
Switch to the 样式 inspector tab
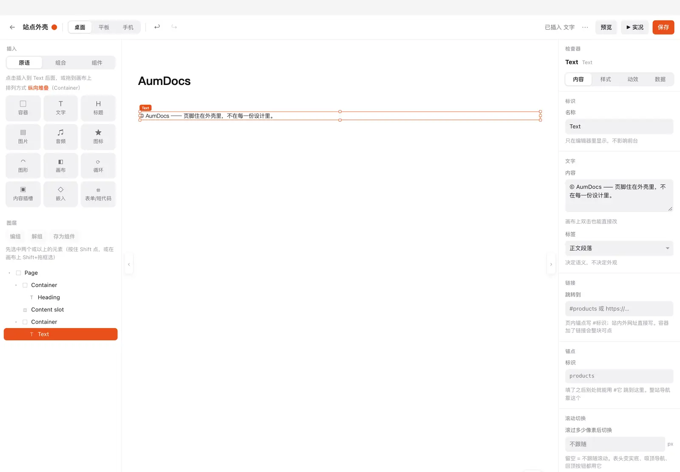pyautogui.click(x=606, y=79)
